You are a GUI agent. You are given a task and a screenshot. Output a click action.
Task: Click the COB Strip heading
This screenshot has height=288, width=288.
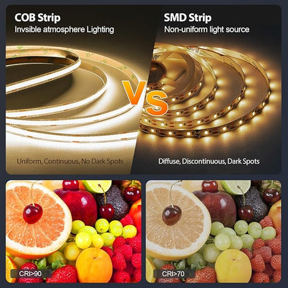pos(37,18)
